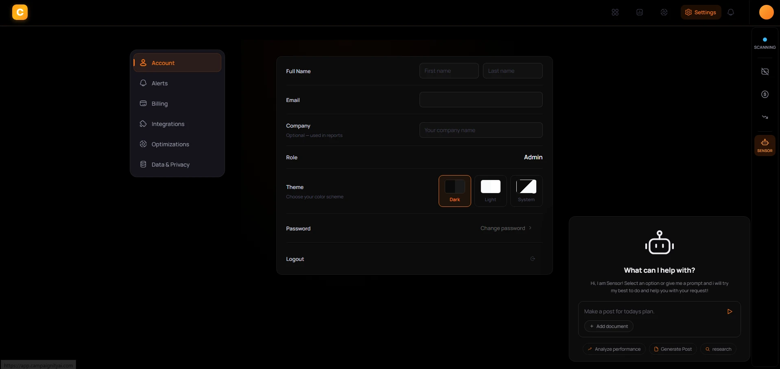This screenshot has height=369, width=780.
Task: Focus the Email input field
Action: coord(481,100)
